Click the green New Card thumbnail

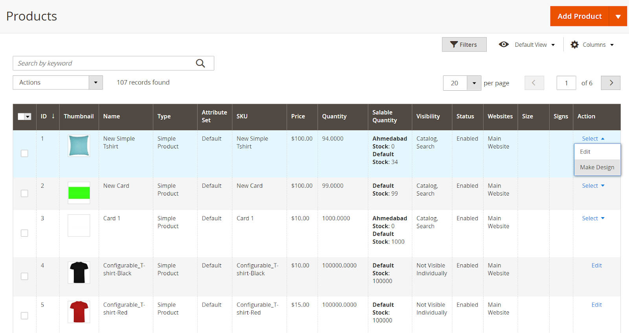[x=79, y=193]
